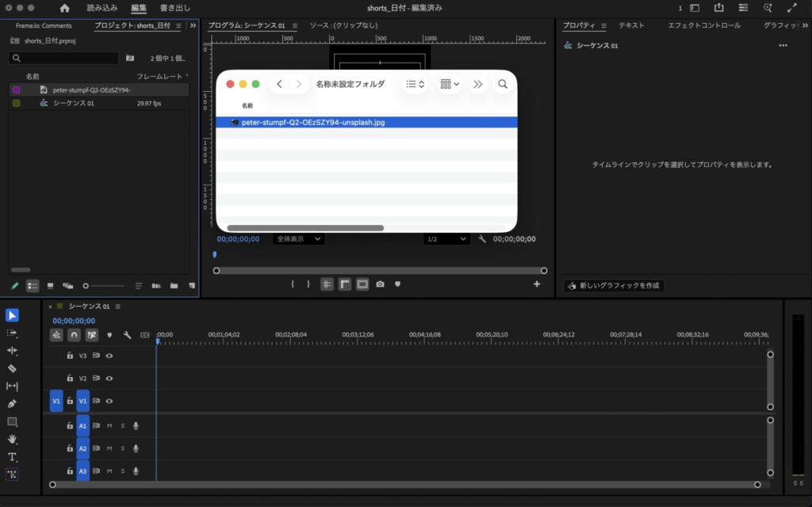Viewport: 812px width, 507px height.
Task: Mute audio track A1
Action: pos(109,426)
